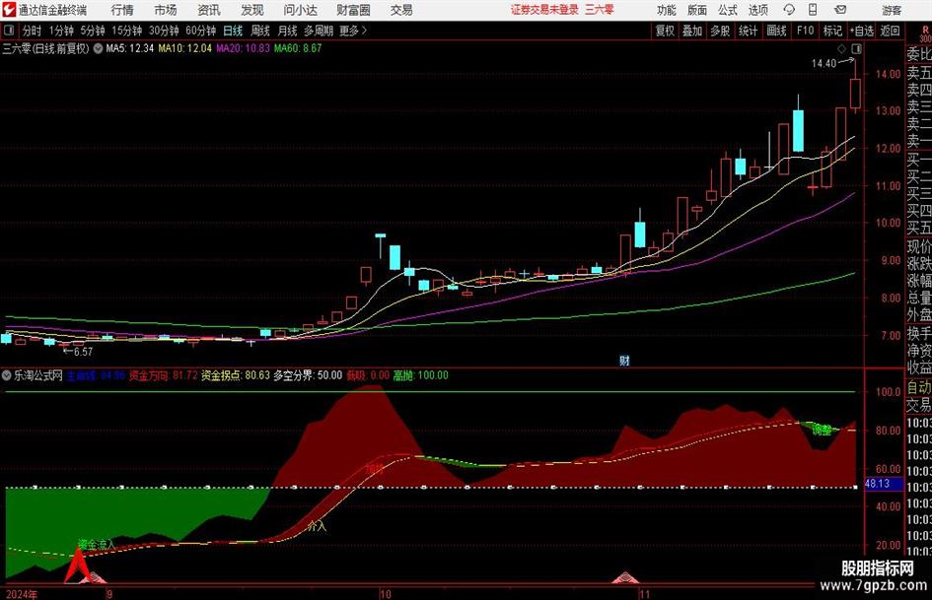Switch to the 30分钟 period tab

tap(164, 31)
